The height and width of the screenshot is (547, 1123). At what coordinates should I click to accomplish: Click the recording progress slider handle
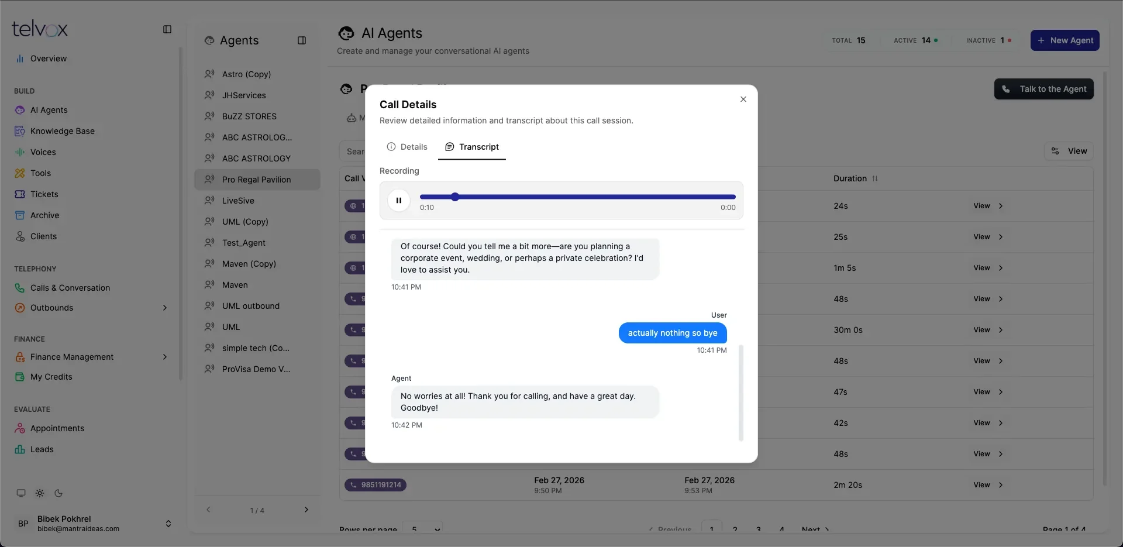tap(455, 197)
